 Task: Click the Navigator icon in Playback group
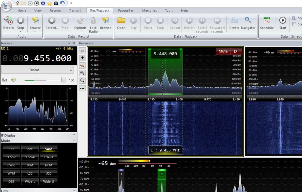pos(248,24)
